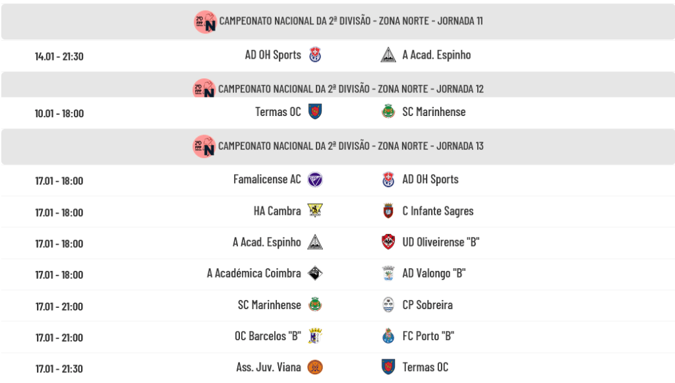675x383 pixels.
Task: Click the Jornada 13 competition logo
Action: [x=205, y=146]
